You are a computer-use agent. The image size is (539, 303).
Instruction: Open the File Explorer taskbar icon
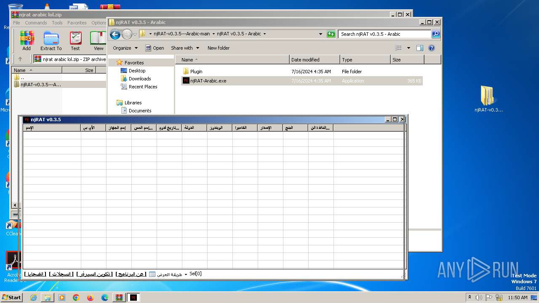[x=48, y=298]
